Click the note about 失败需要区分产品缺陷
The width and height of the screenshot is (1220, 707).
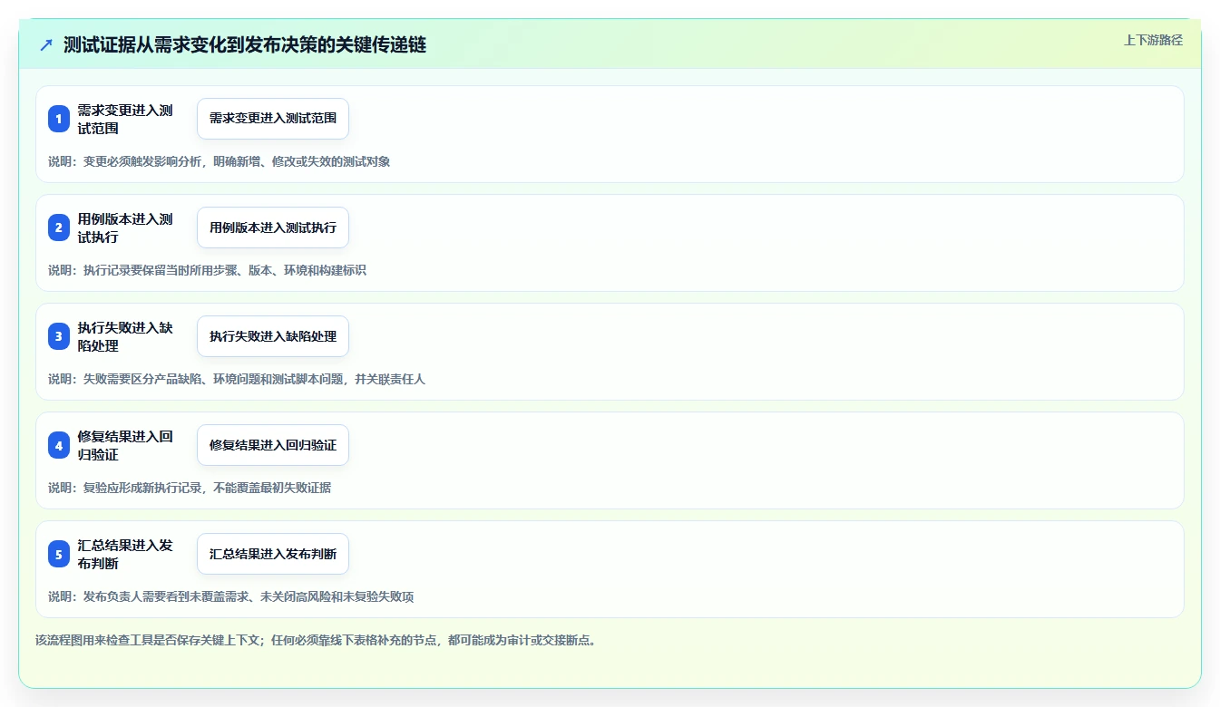click(x=237, y=379)
